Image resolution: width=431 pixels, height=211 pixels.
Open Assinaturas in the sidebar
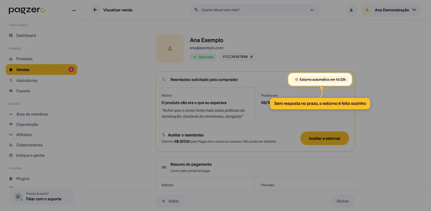[x=41, y=81]
